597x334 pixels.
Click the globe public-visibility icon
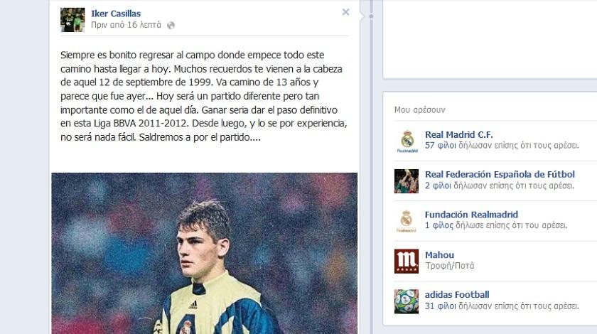(x=171, y=26)
